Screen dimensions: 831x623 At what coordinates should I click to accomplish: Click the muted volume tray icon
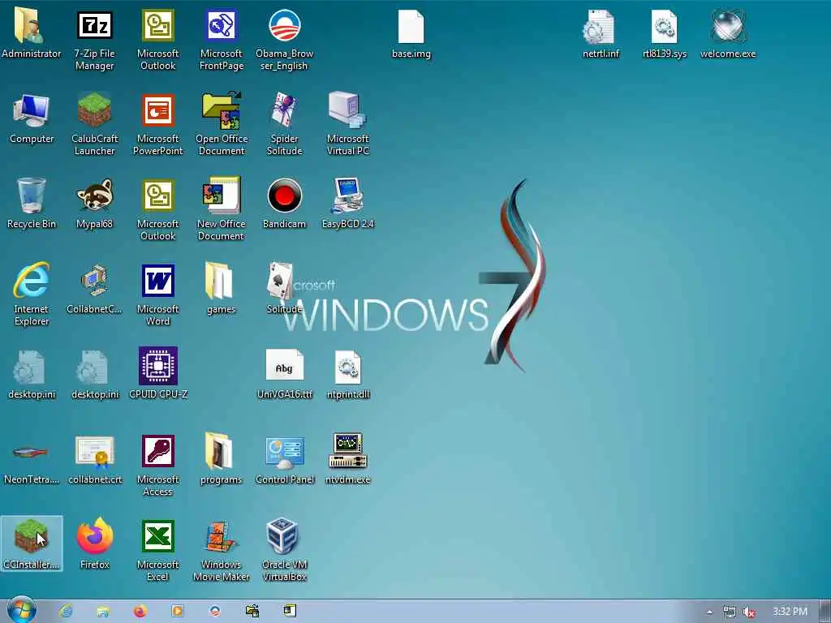point(749,612)
